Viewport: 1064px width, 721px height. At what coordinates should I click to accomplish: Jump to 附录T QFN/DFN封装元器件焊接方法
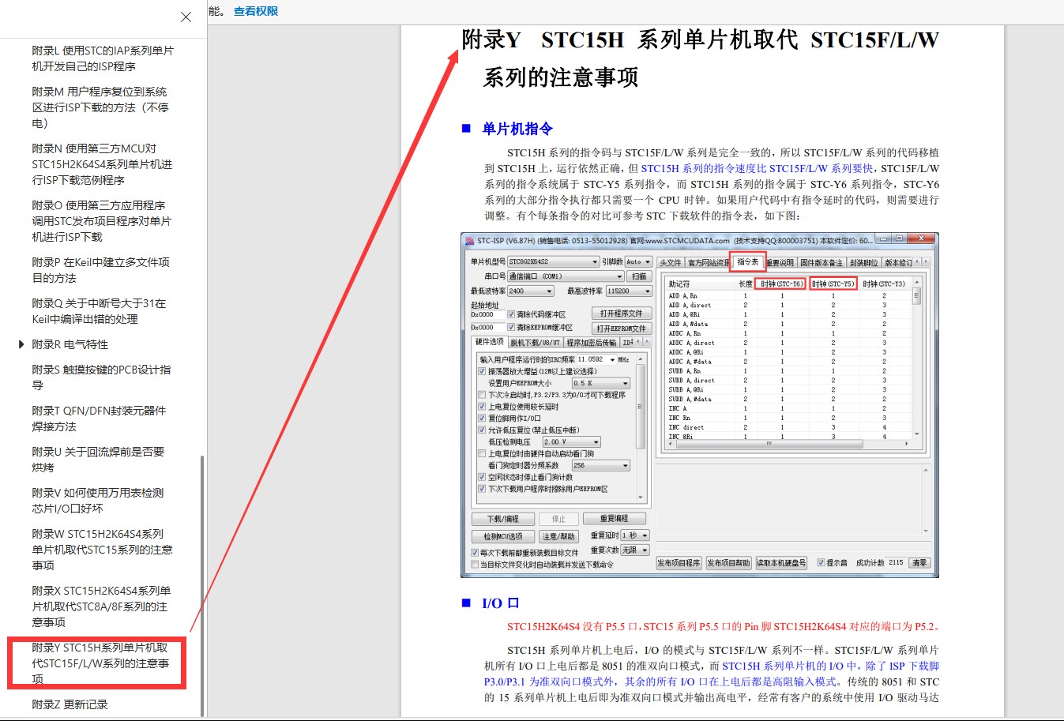click(99, 419)
